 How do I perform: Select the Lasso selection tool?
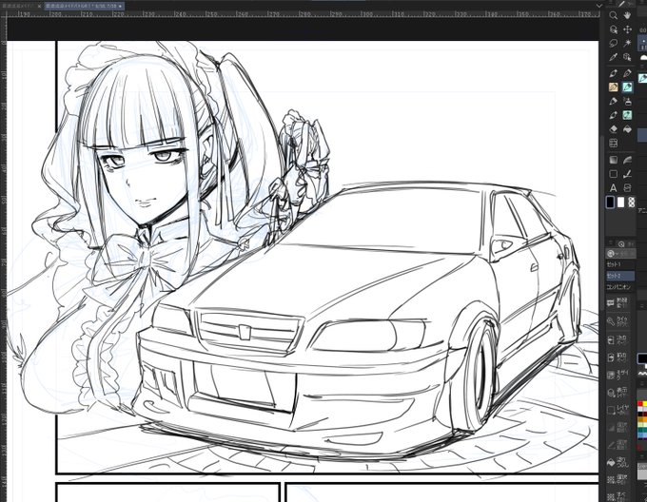[x=613, y=44]
